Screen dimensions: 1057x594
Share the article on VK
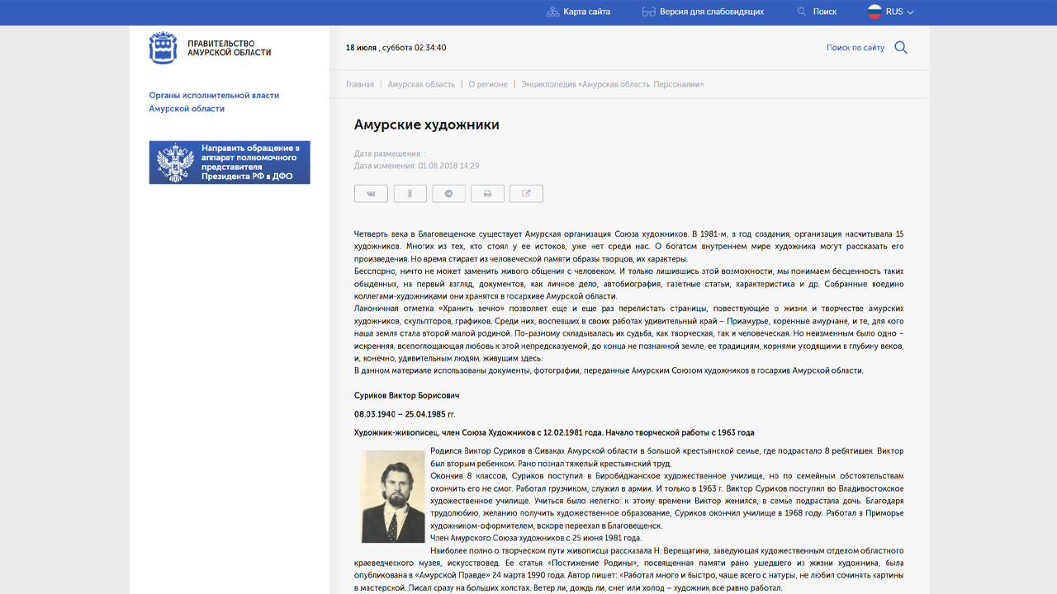(371, 193)
